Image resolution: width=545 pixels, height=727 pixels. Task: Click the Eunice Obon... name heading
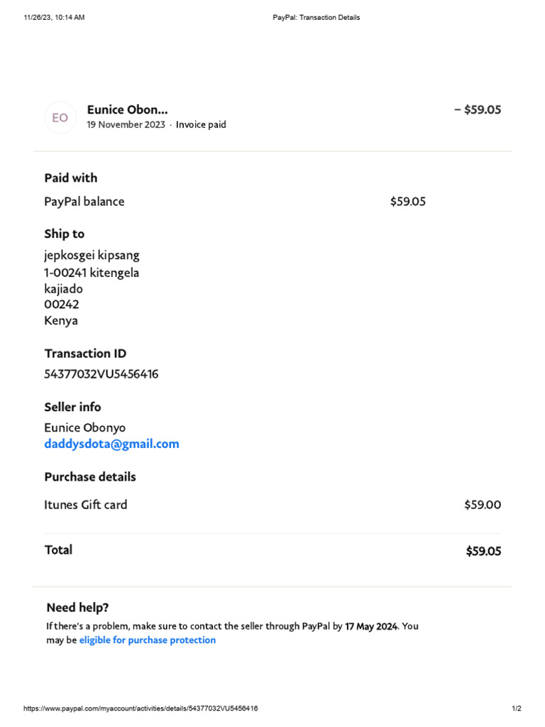(x=128, y=109)
